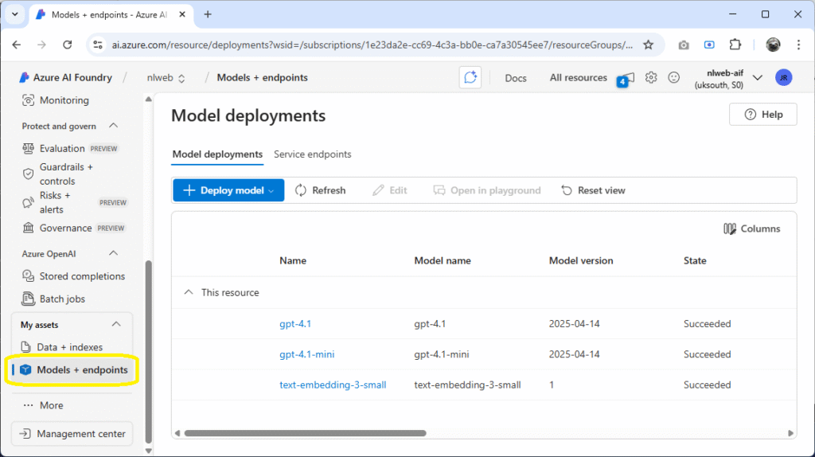This screenshot has width=815, height=457.
Task: Collapse Protect and govern section
Action: pos(113,126)
